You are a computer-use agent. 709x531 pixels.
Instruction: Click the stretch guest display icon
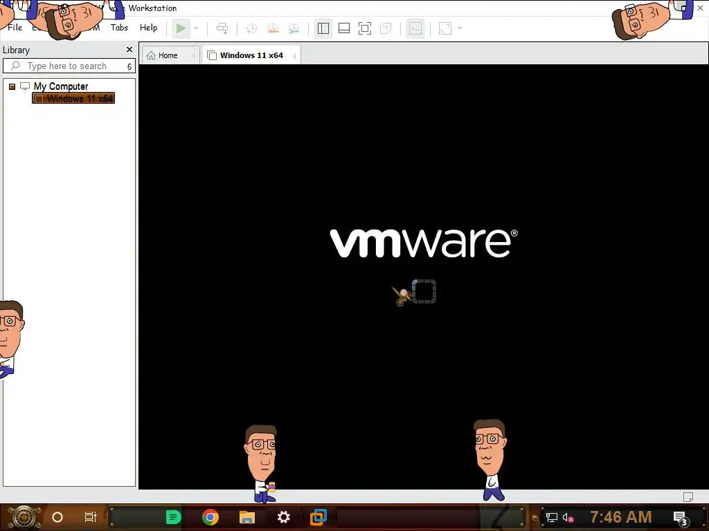pos(445,28)
